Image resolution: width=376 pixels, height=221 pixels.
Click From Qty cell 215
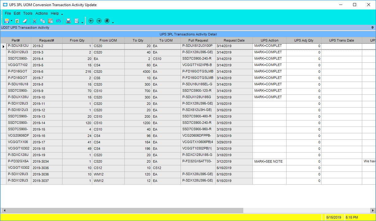tap(77, 72)
